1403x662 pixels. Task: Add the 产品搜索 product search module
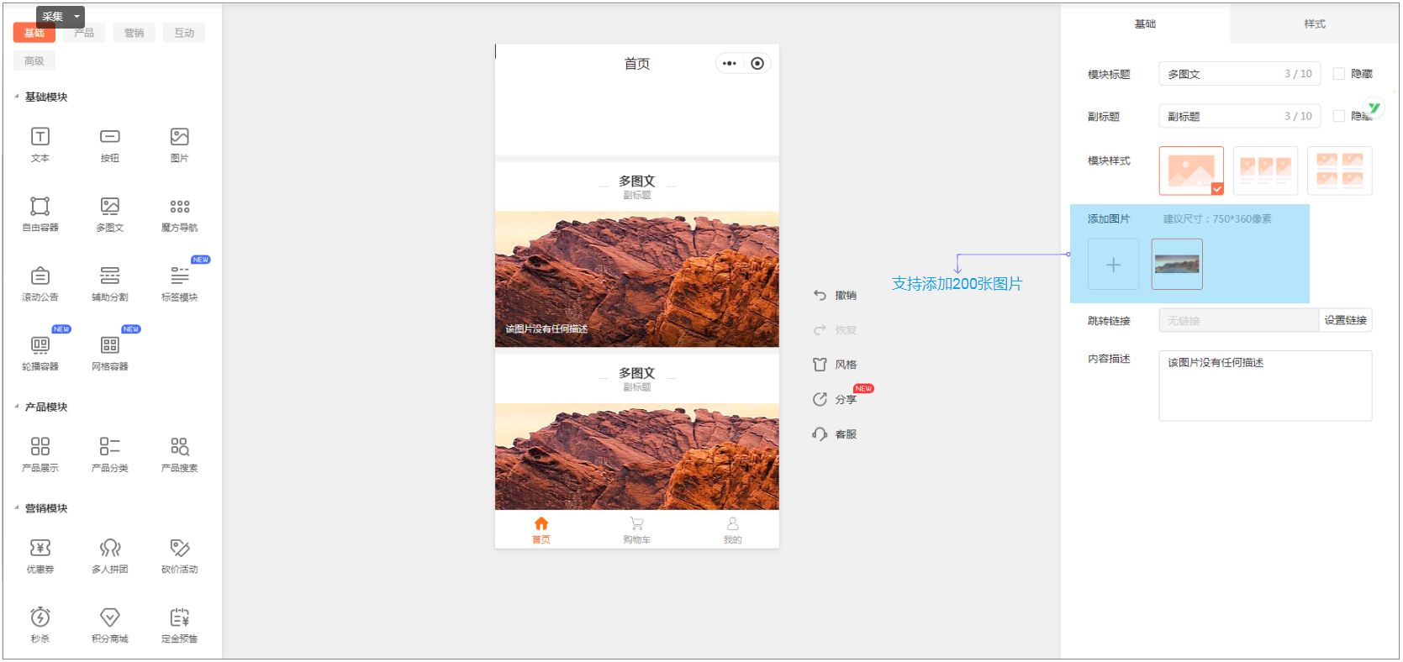coord(180,446)
